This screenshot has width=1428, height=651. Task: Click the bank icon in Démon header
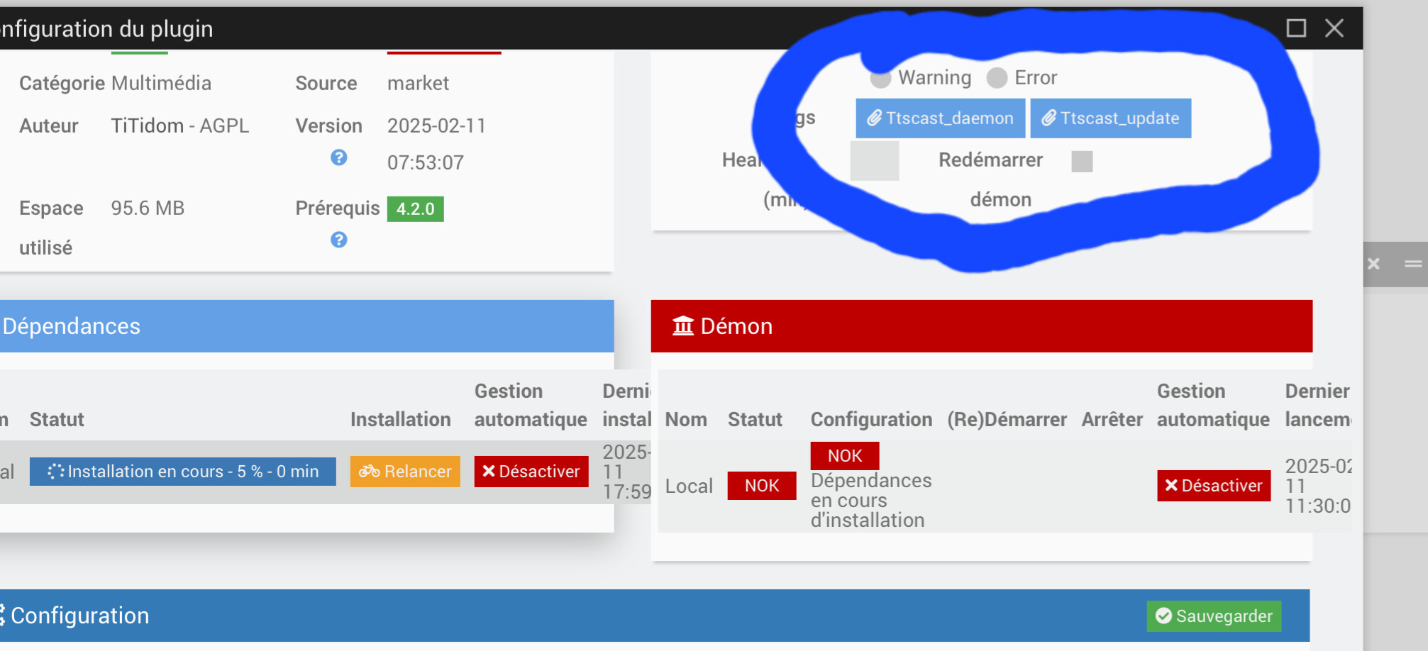(683, 326)
